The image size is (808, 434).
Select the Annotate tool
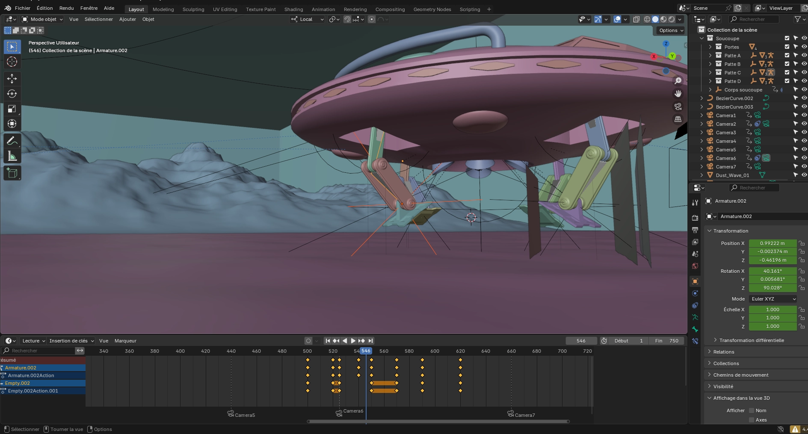coord(12,141)
